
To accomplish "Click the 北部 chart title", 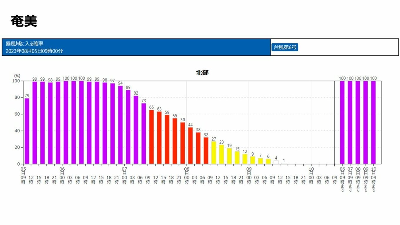I will (x=202, y=73).
